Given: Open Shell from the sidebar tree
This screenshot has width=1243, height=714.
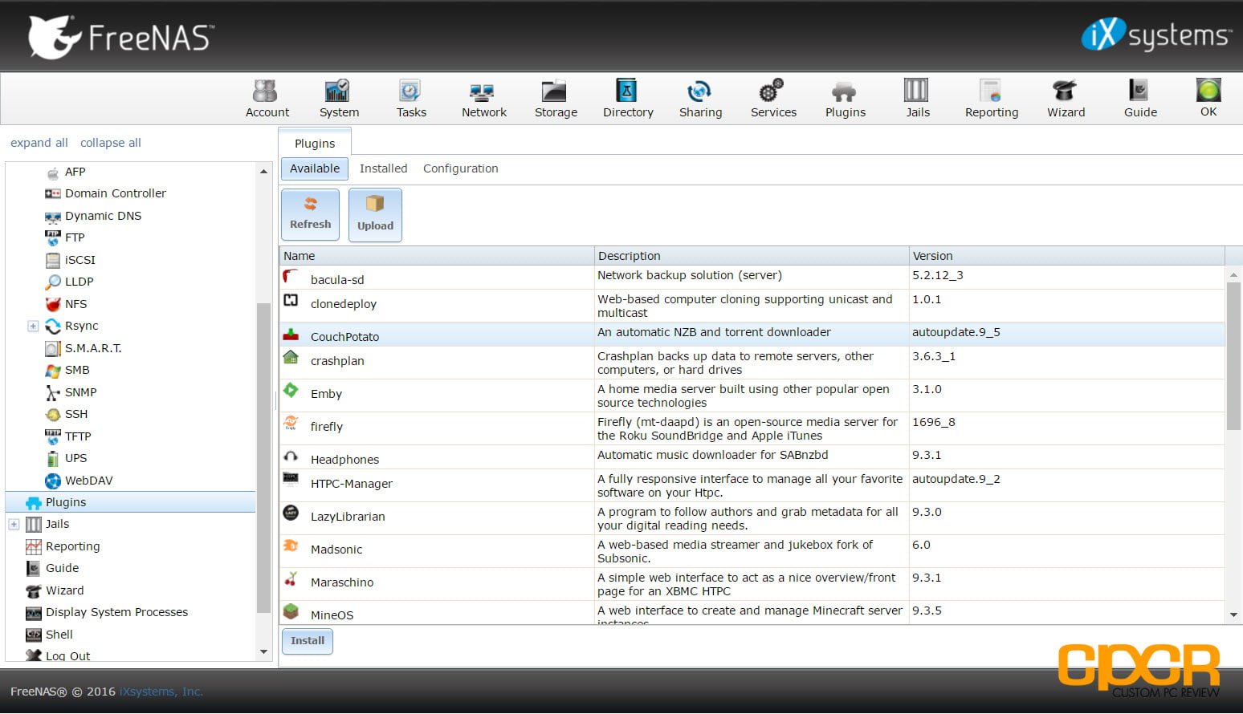Looking at the screenshot, I should tap(59, 635).
